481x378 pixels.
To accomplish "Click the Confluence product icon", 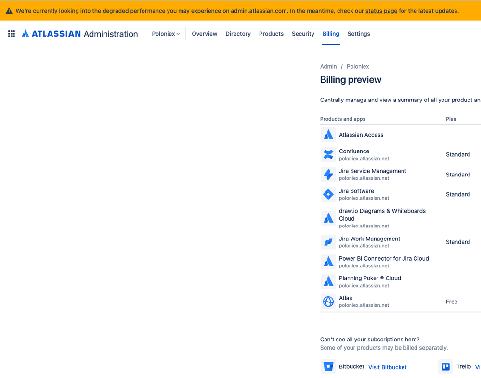I will pos(328,154).
